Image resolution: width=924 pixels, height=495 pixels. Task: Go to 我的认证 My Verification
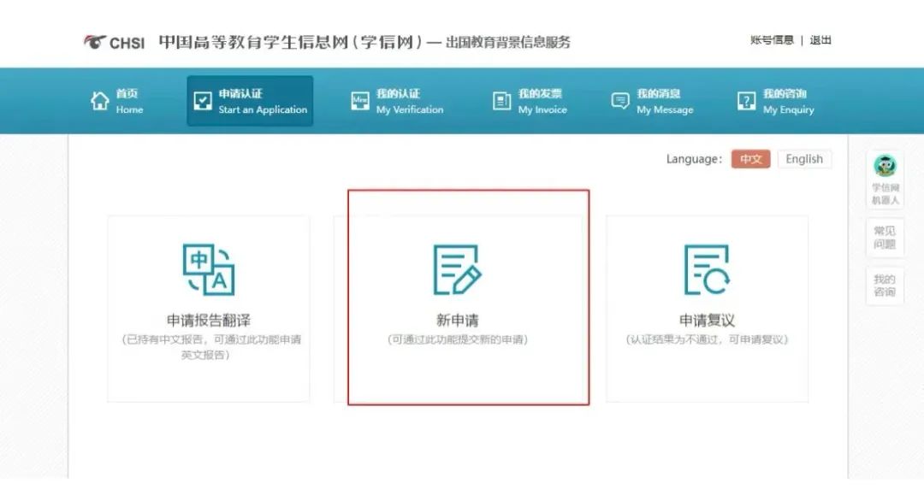click(x=397, y=101)
